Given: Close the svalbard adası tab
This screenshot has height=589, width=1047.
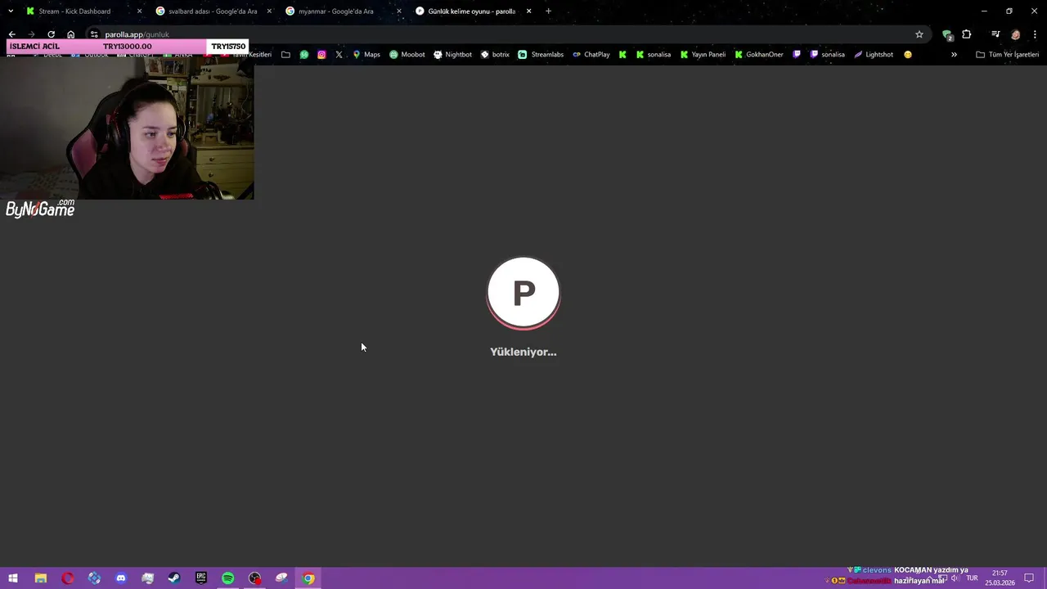Looking at the screenshot, I should [x=269, y=11].
